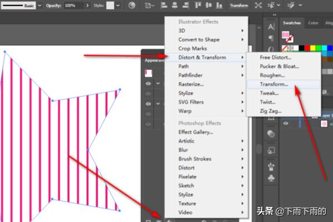Click the Transparency panel circle icon
This screenshot has height=222, width=333.
click(x=271, y=134)
